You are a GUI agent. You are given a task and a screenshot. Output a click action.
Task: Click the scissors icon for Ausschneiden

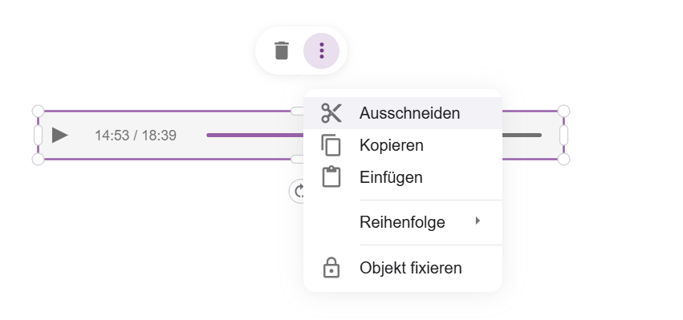click(331, 113)
